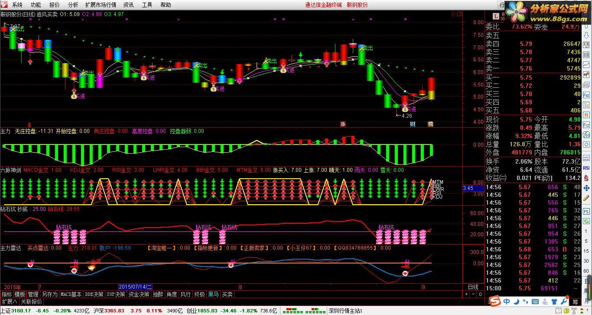
Task: Click the 买一 price 5.75 row
Action: [533, 77]
